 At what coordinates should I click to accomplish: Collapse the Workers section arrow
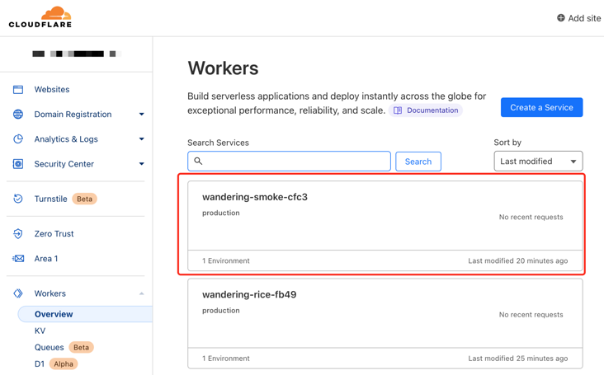point(141,293)
